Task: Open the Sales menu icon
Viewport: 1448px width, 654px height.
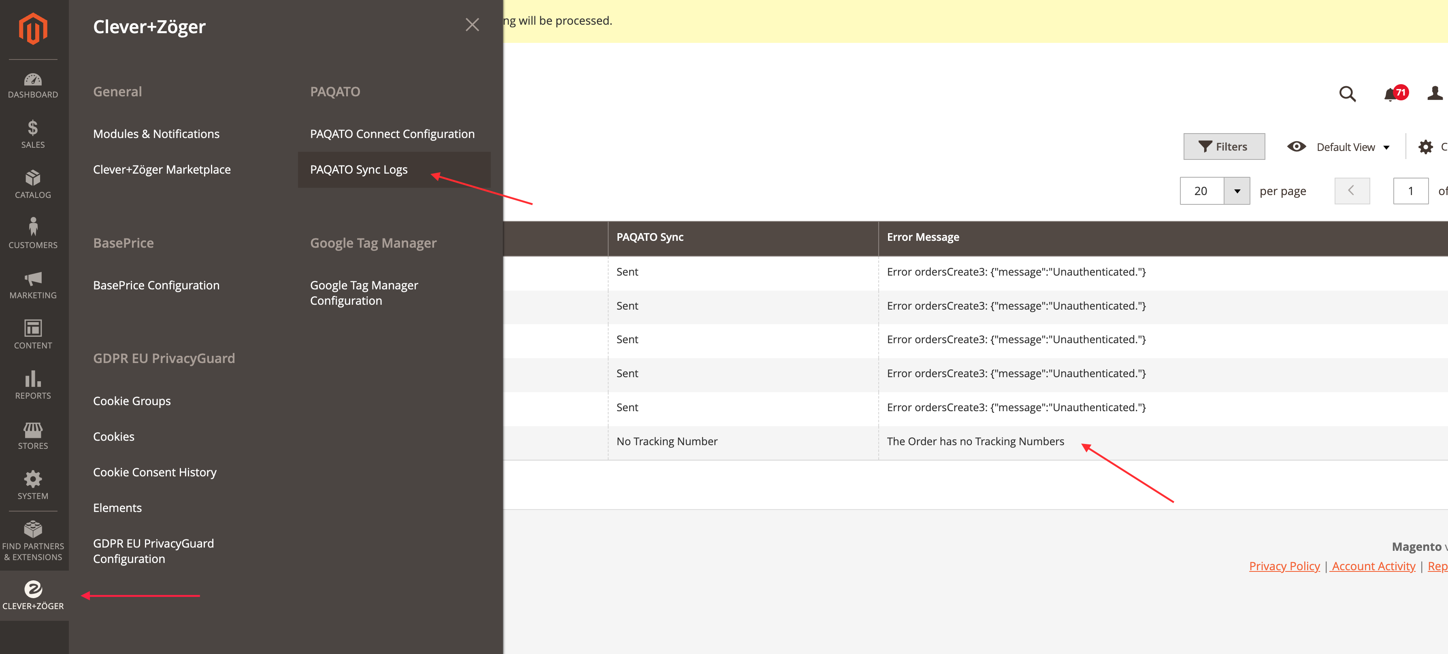Action: coord(33,134)
